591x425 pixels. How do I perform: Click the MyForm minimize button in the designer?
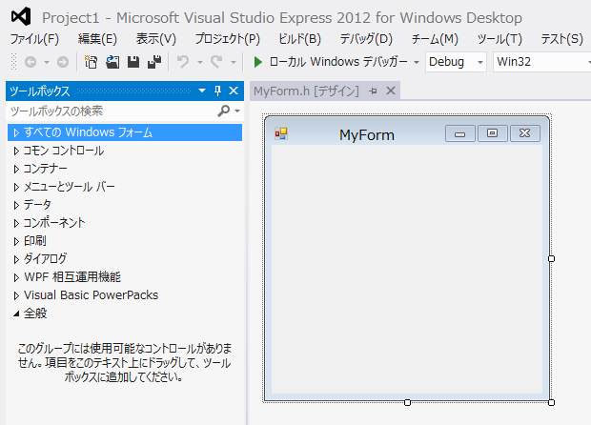459,133
